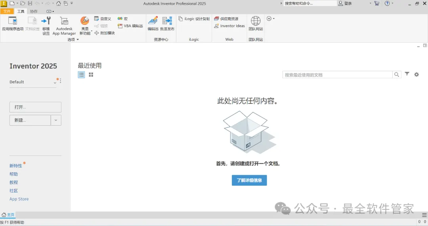Click the Save icon in quick access toolbar
428x226 pixels.
(x=30, y=3)
